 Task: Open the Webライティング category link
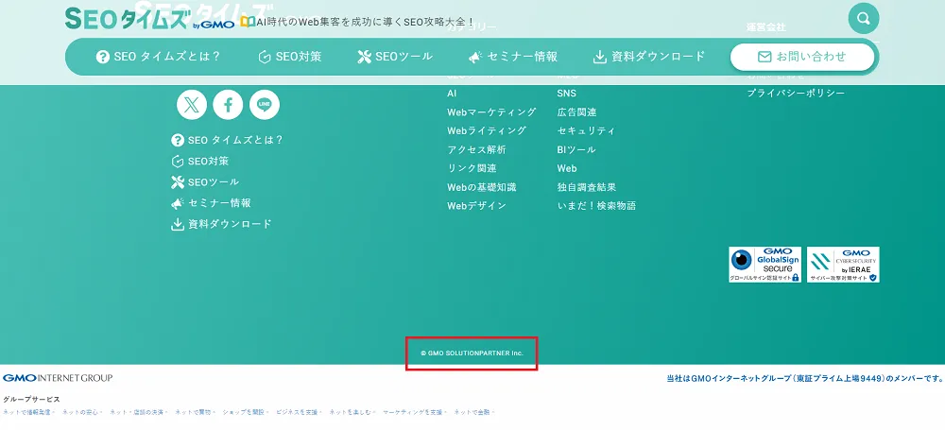coord(487,130)
